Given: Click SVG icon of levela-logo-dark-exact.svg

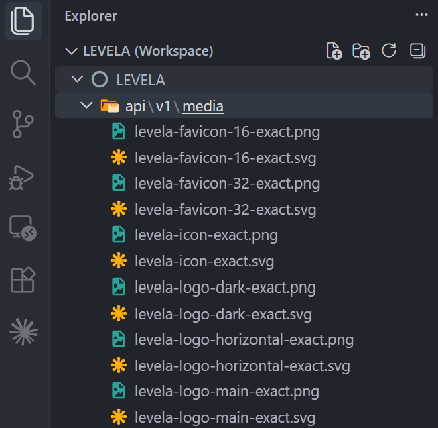Looking at the screenshot, I should pyautogui.click(x=119, y=313).
